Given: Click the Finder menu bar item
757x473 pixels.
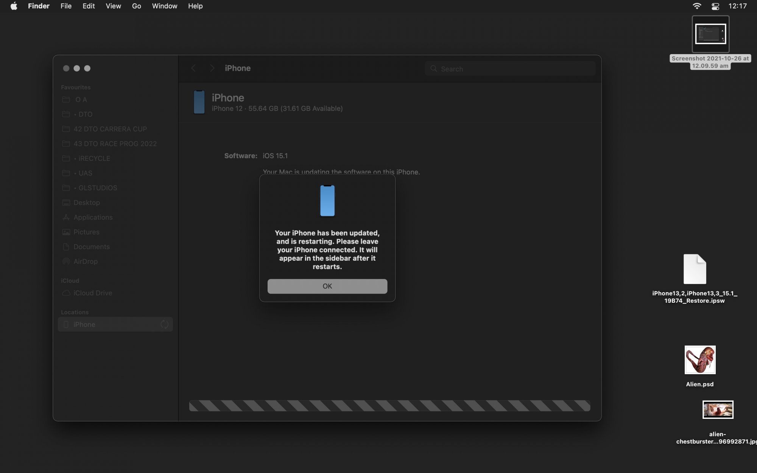Looking at the screenshot, I should pos(37,6).
